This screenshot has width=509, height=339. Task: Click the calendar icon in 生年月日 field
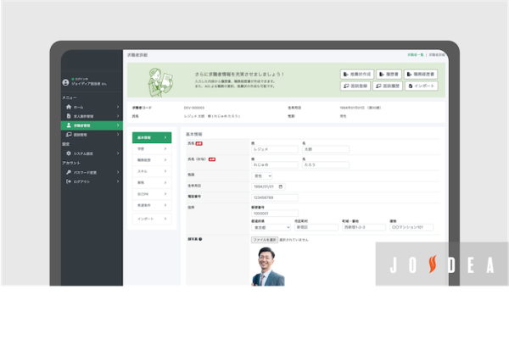tap(281, 186)
